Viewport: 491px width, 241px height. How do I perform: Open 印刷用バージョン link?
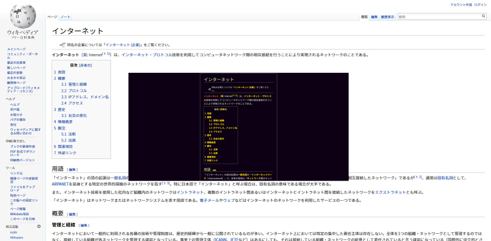pos(22,160)
